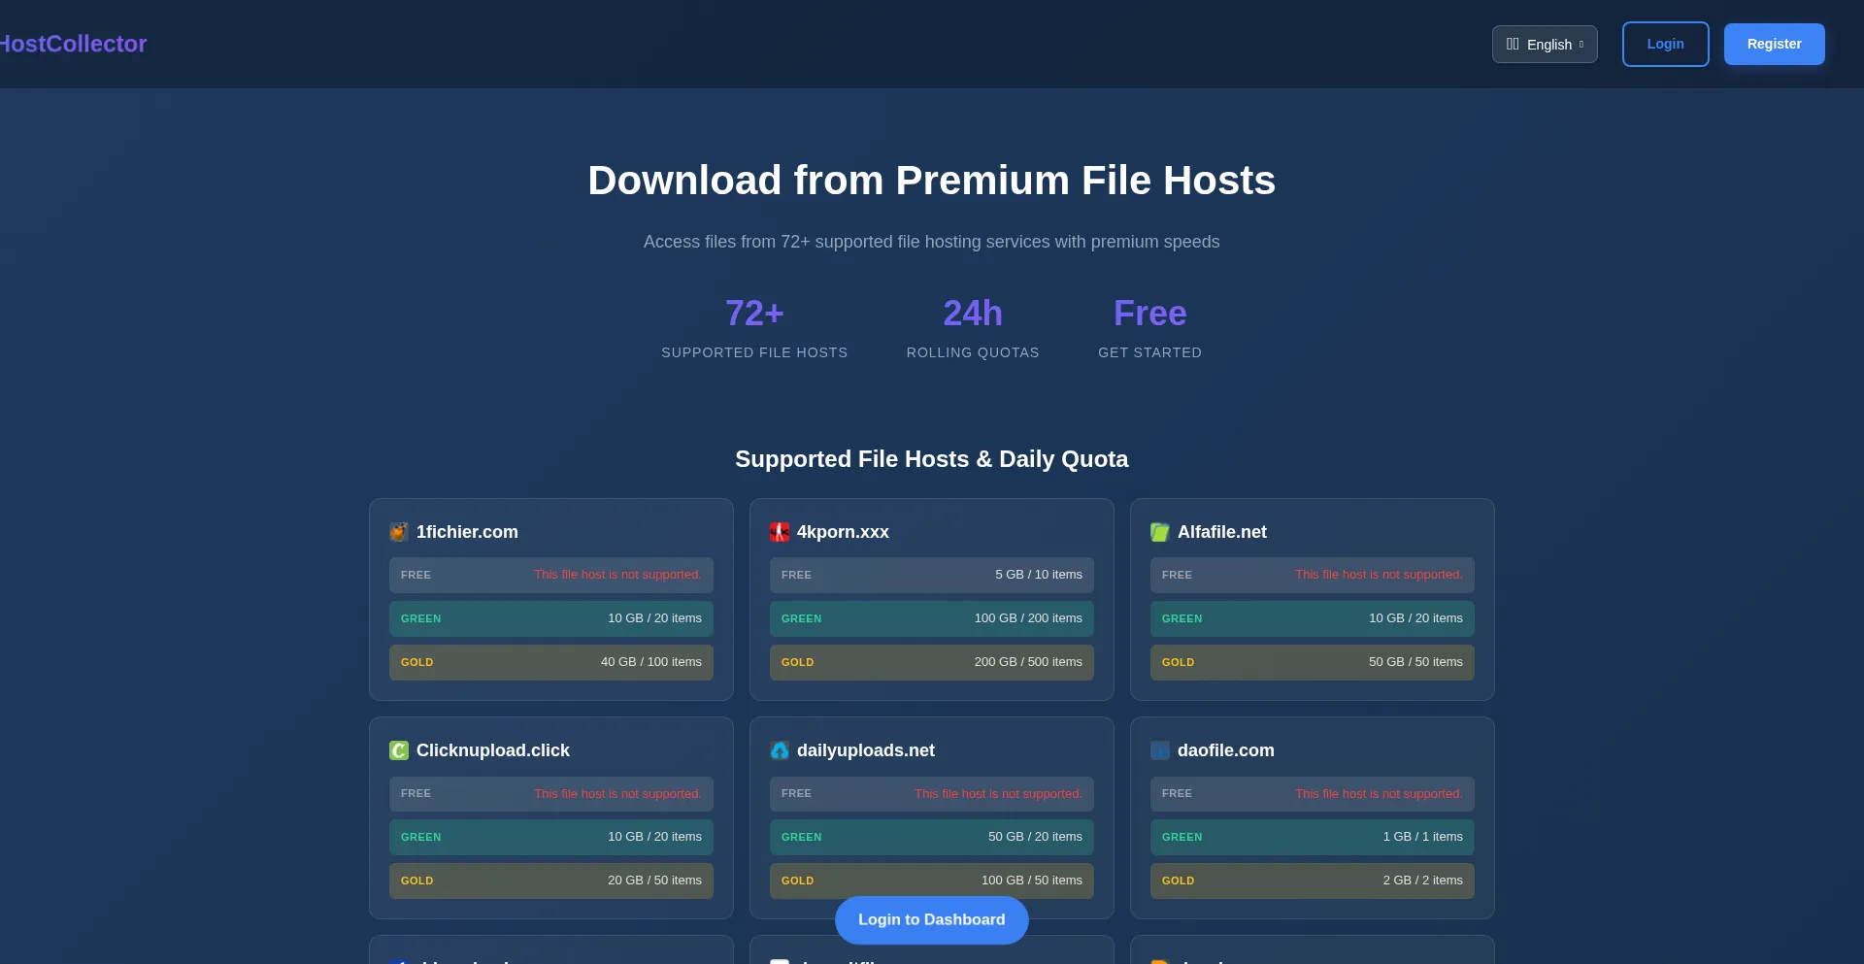Click dailyuploads.net FREE not supported row
The image size is (1864, 964).
pos(931,793)
